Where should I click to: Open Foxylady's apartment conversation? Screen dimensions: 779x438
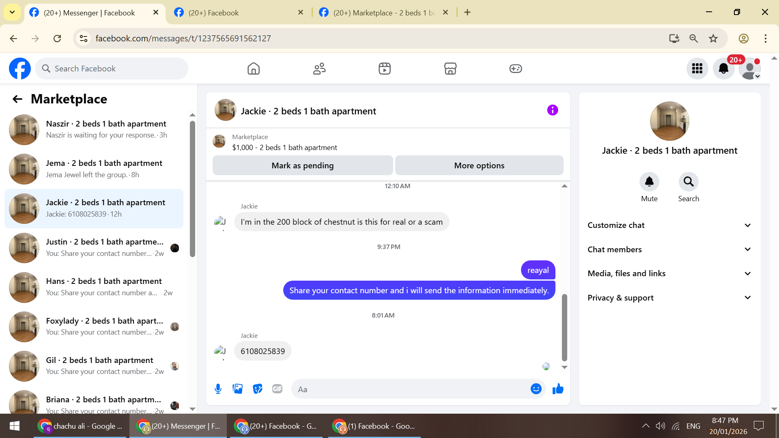pyautogui.click(x=94, y=326)
